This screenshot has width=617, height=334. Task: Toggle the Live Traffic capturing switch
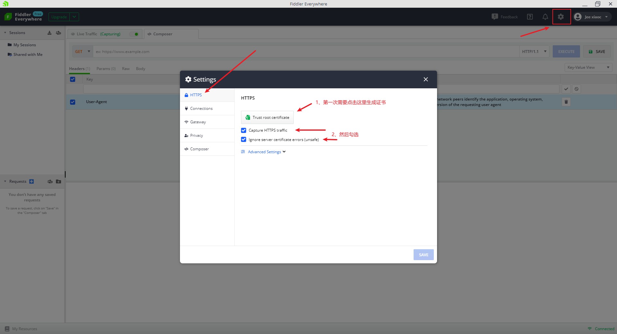tap(134, 34)
